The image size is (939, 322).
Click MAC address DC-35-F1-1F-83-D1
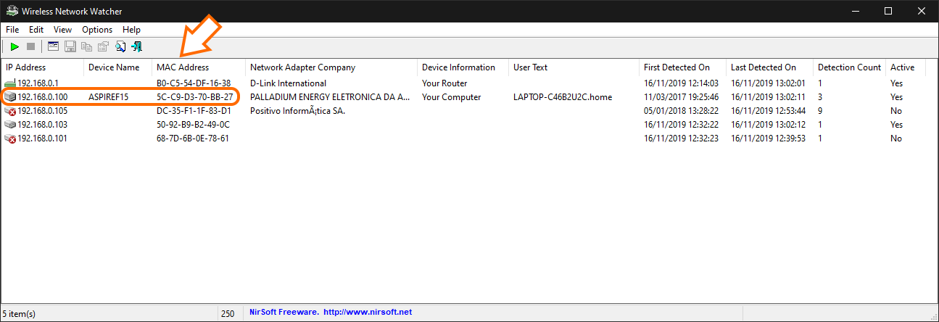(x=194, y=111)
